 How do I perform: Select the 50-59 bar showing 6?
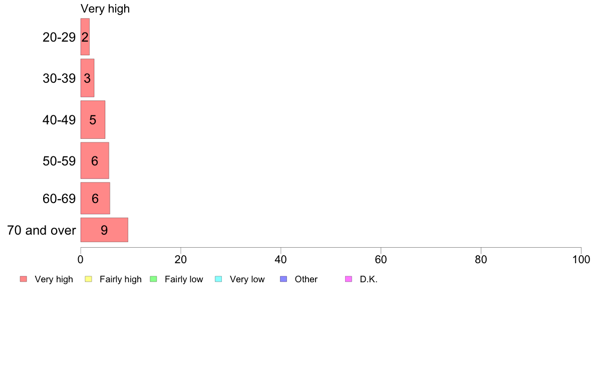click(x=95, y=160)
